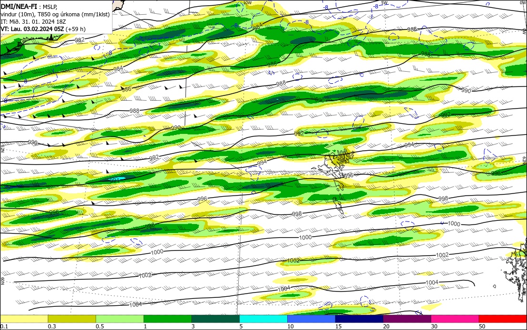Viewport: 527px width, 330px height.
Task: Click the dark green 3–5 legend swatch
Action: click(216, 319)
